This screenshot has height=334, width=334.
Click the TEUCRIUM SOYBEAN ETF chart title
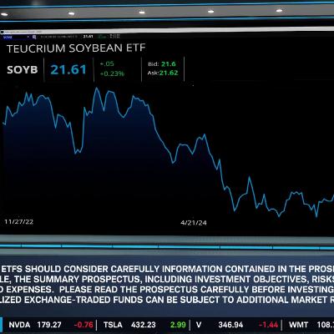[76, 48]
